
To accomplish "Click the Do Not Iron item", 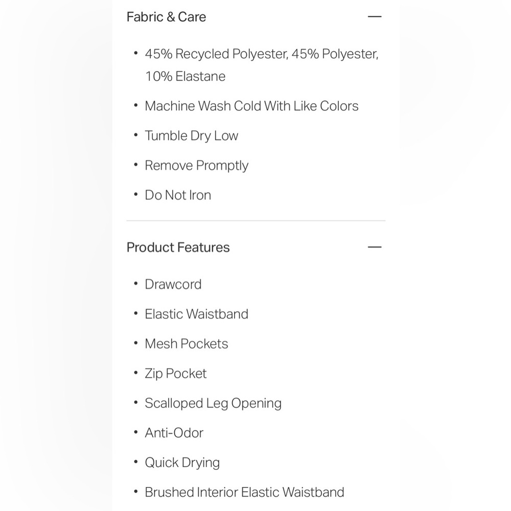I will click(x=178, y=195).
